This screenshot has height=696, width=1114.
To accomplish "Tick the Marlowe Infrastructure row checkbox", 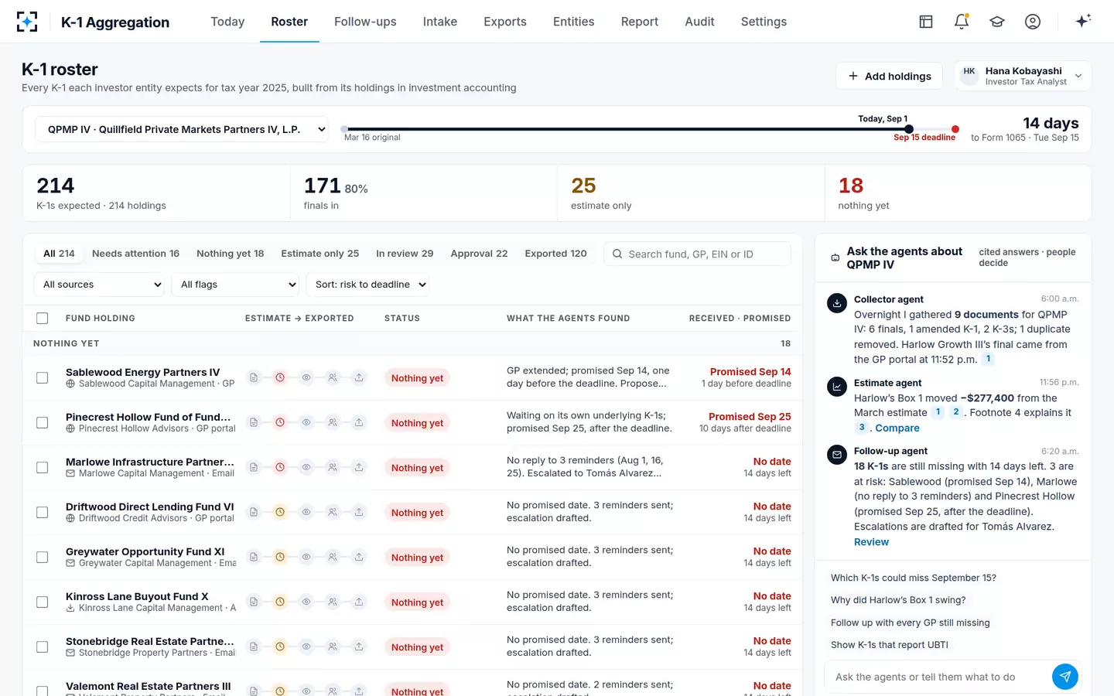I will point(43,468).
